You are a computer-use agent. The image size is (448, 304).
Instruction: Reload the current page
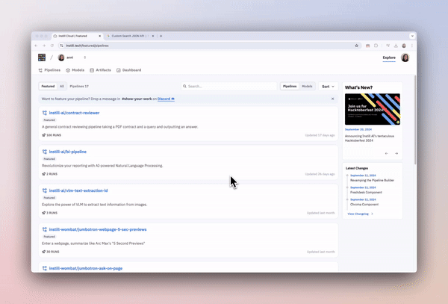[x=52, y=46]
